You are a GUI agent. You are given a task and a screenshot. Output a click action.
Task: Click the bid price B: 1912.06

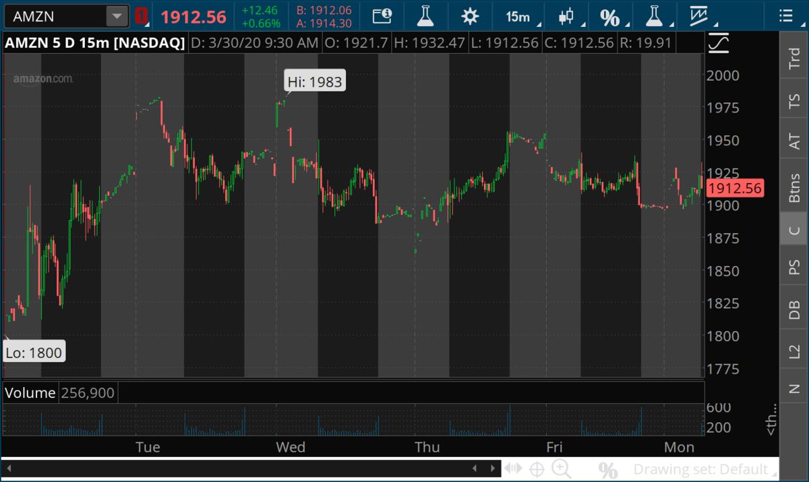324,10
